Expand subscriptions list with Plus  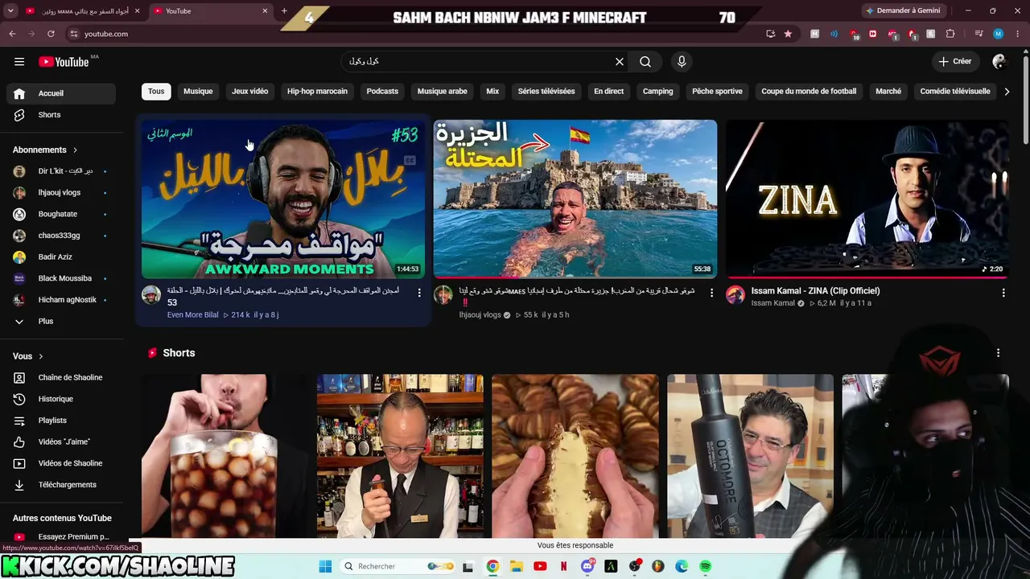[61, 322]
